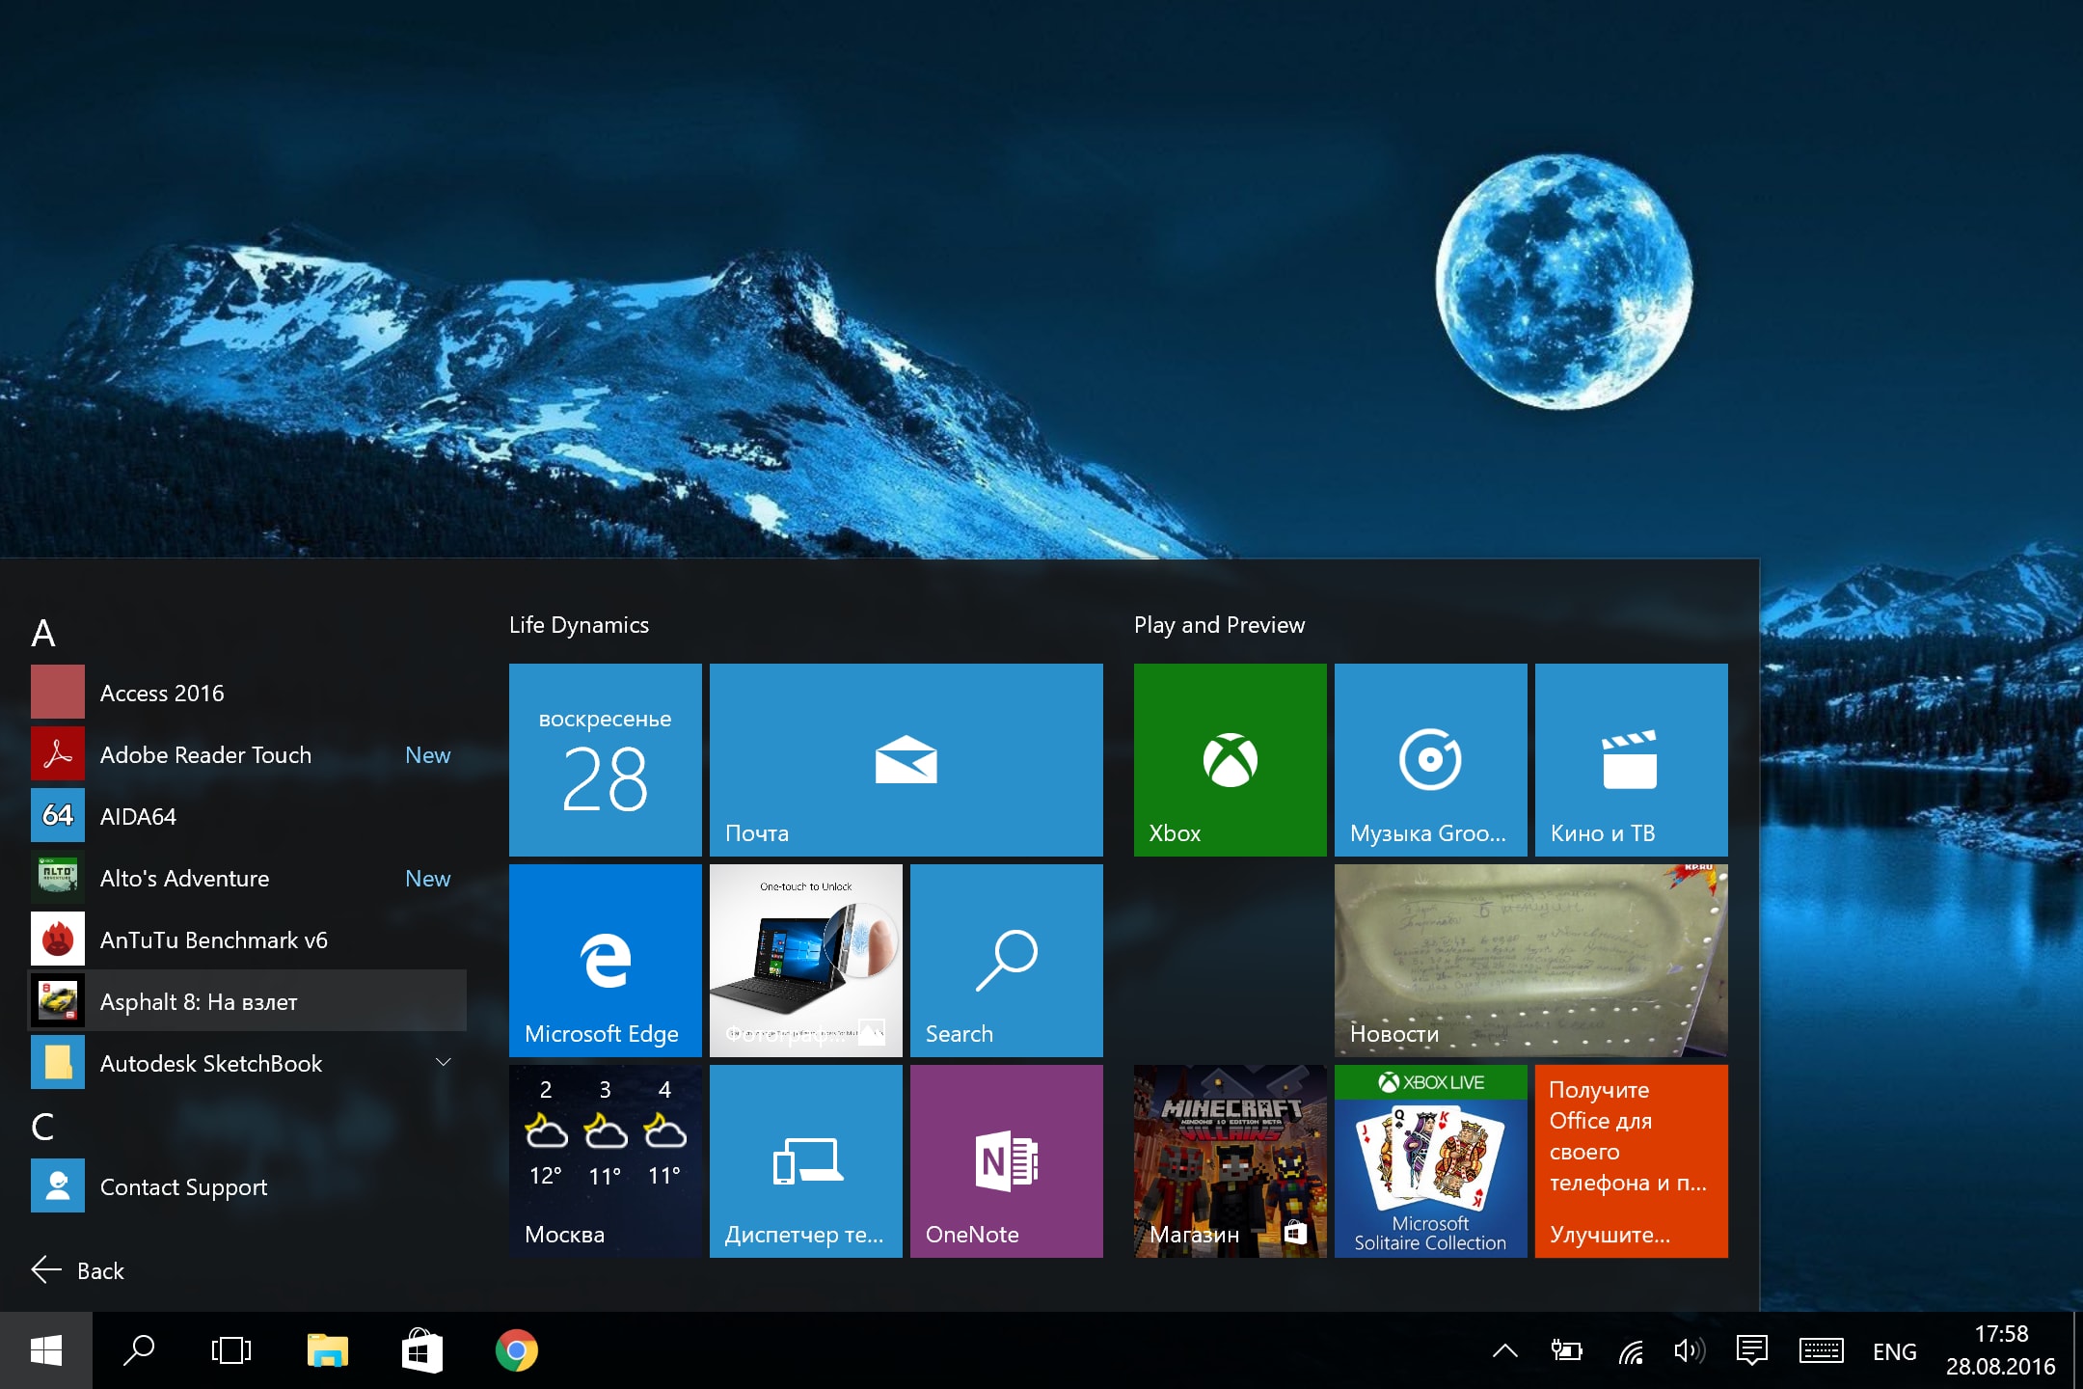Open AnTuTu Benchmark v6
The height and width of the screenshot is (1389, 2083).
coord(248,940)
